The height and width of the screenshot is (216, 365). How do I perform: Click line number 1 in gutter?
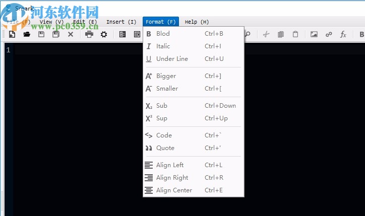pos(9,50)
